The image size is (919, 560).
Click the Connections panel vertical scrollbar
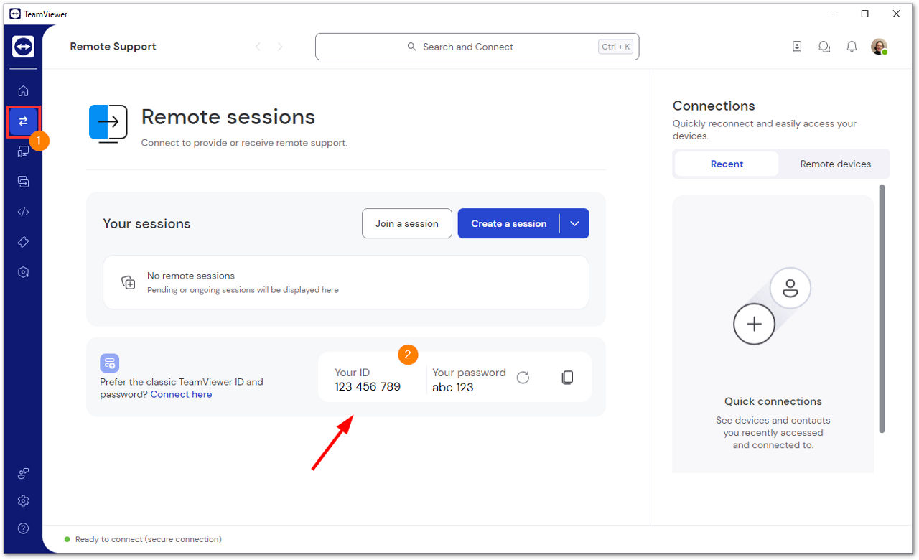pyautogui.click(x=882, y=309)
